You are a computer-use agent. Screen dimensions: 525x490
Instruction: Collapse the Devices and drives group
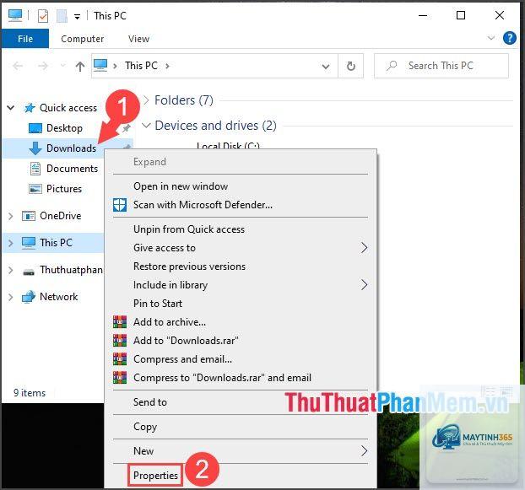pos(146,126)
